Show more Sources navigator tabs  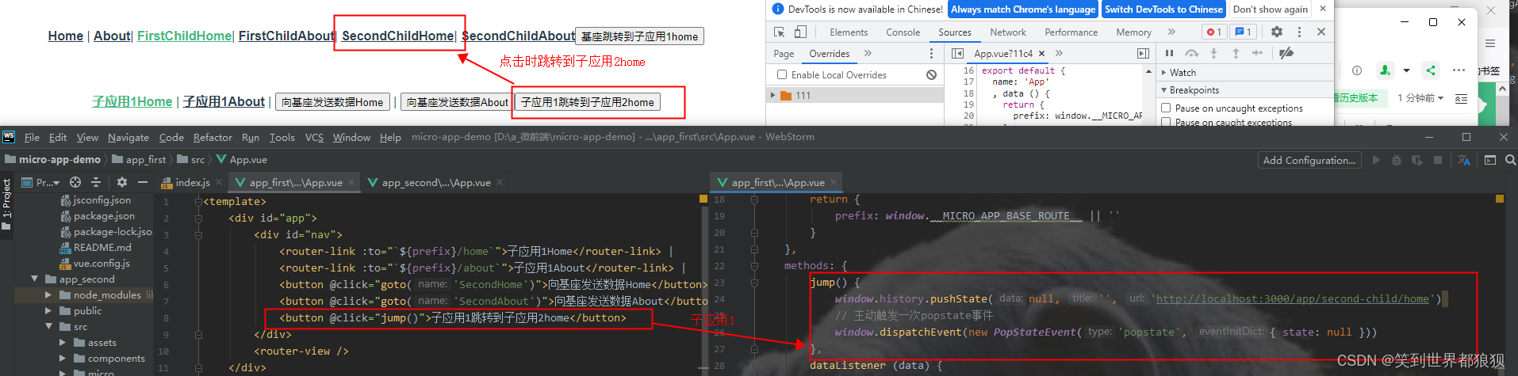point(868,53)
